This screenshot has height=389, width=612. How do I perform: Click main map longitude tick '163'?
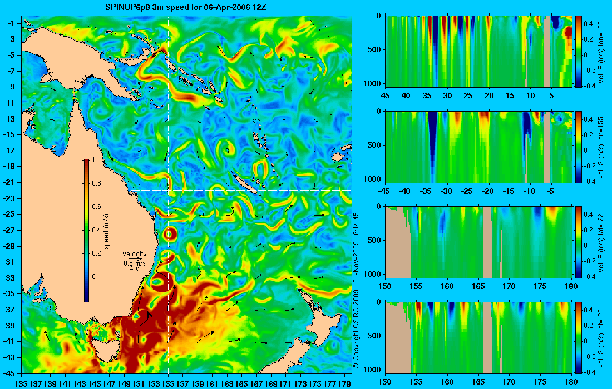227,384
